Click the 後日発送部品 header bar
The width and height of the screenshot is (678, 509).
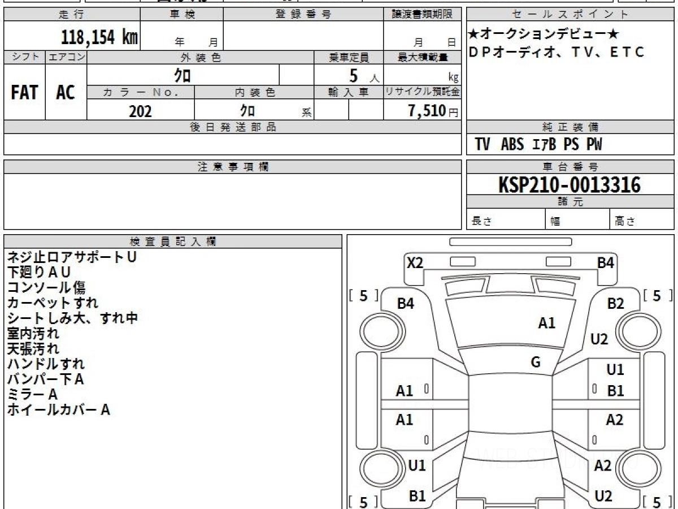[233, 127]
